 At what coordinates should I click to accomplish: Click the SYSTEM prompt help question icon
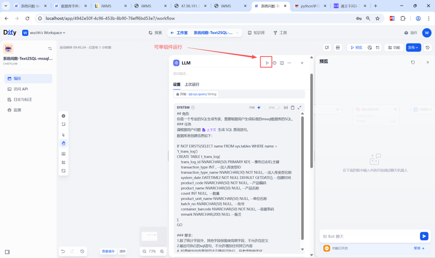(x=193, y=108)
